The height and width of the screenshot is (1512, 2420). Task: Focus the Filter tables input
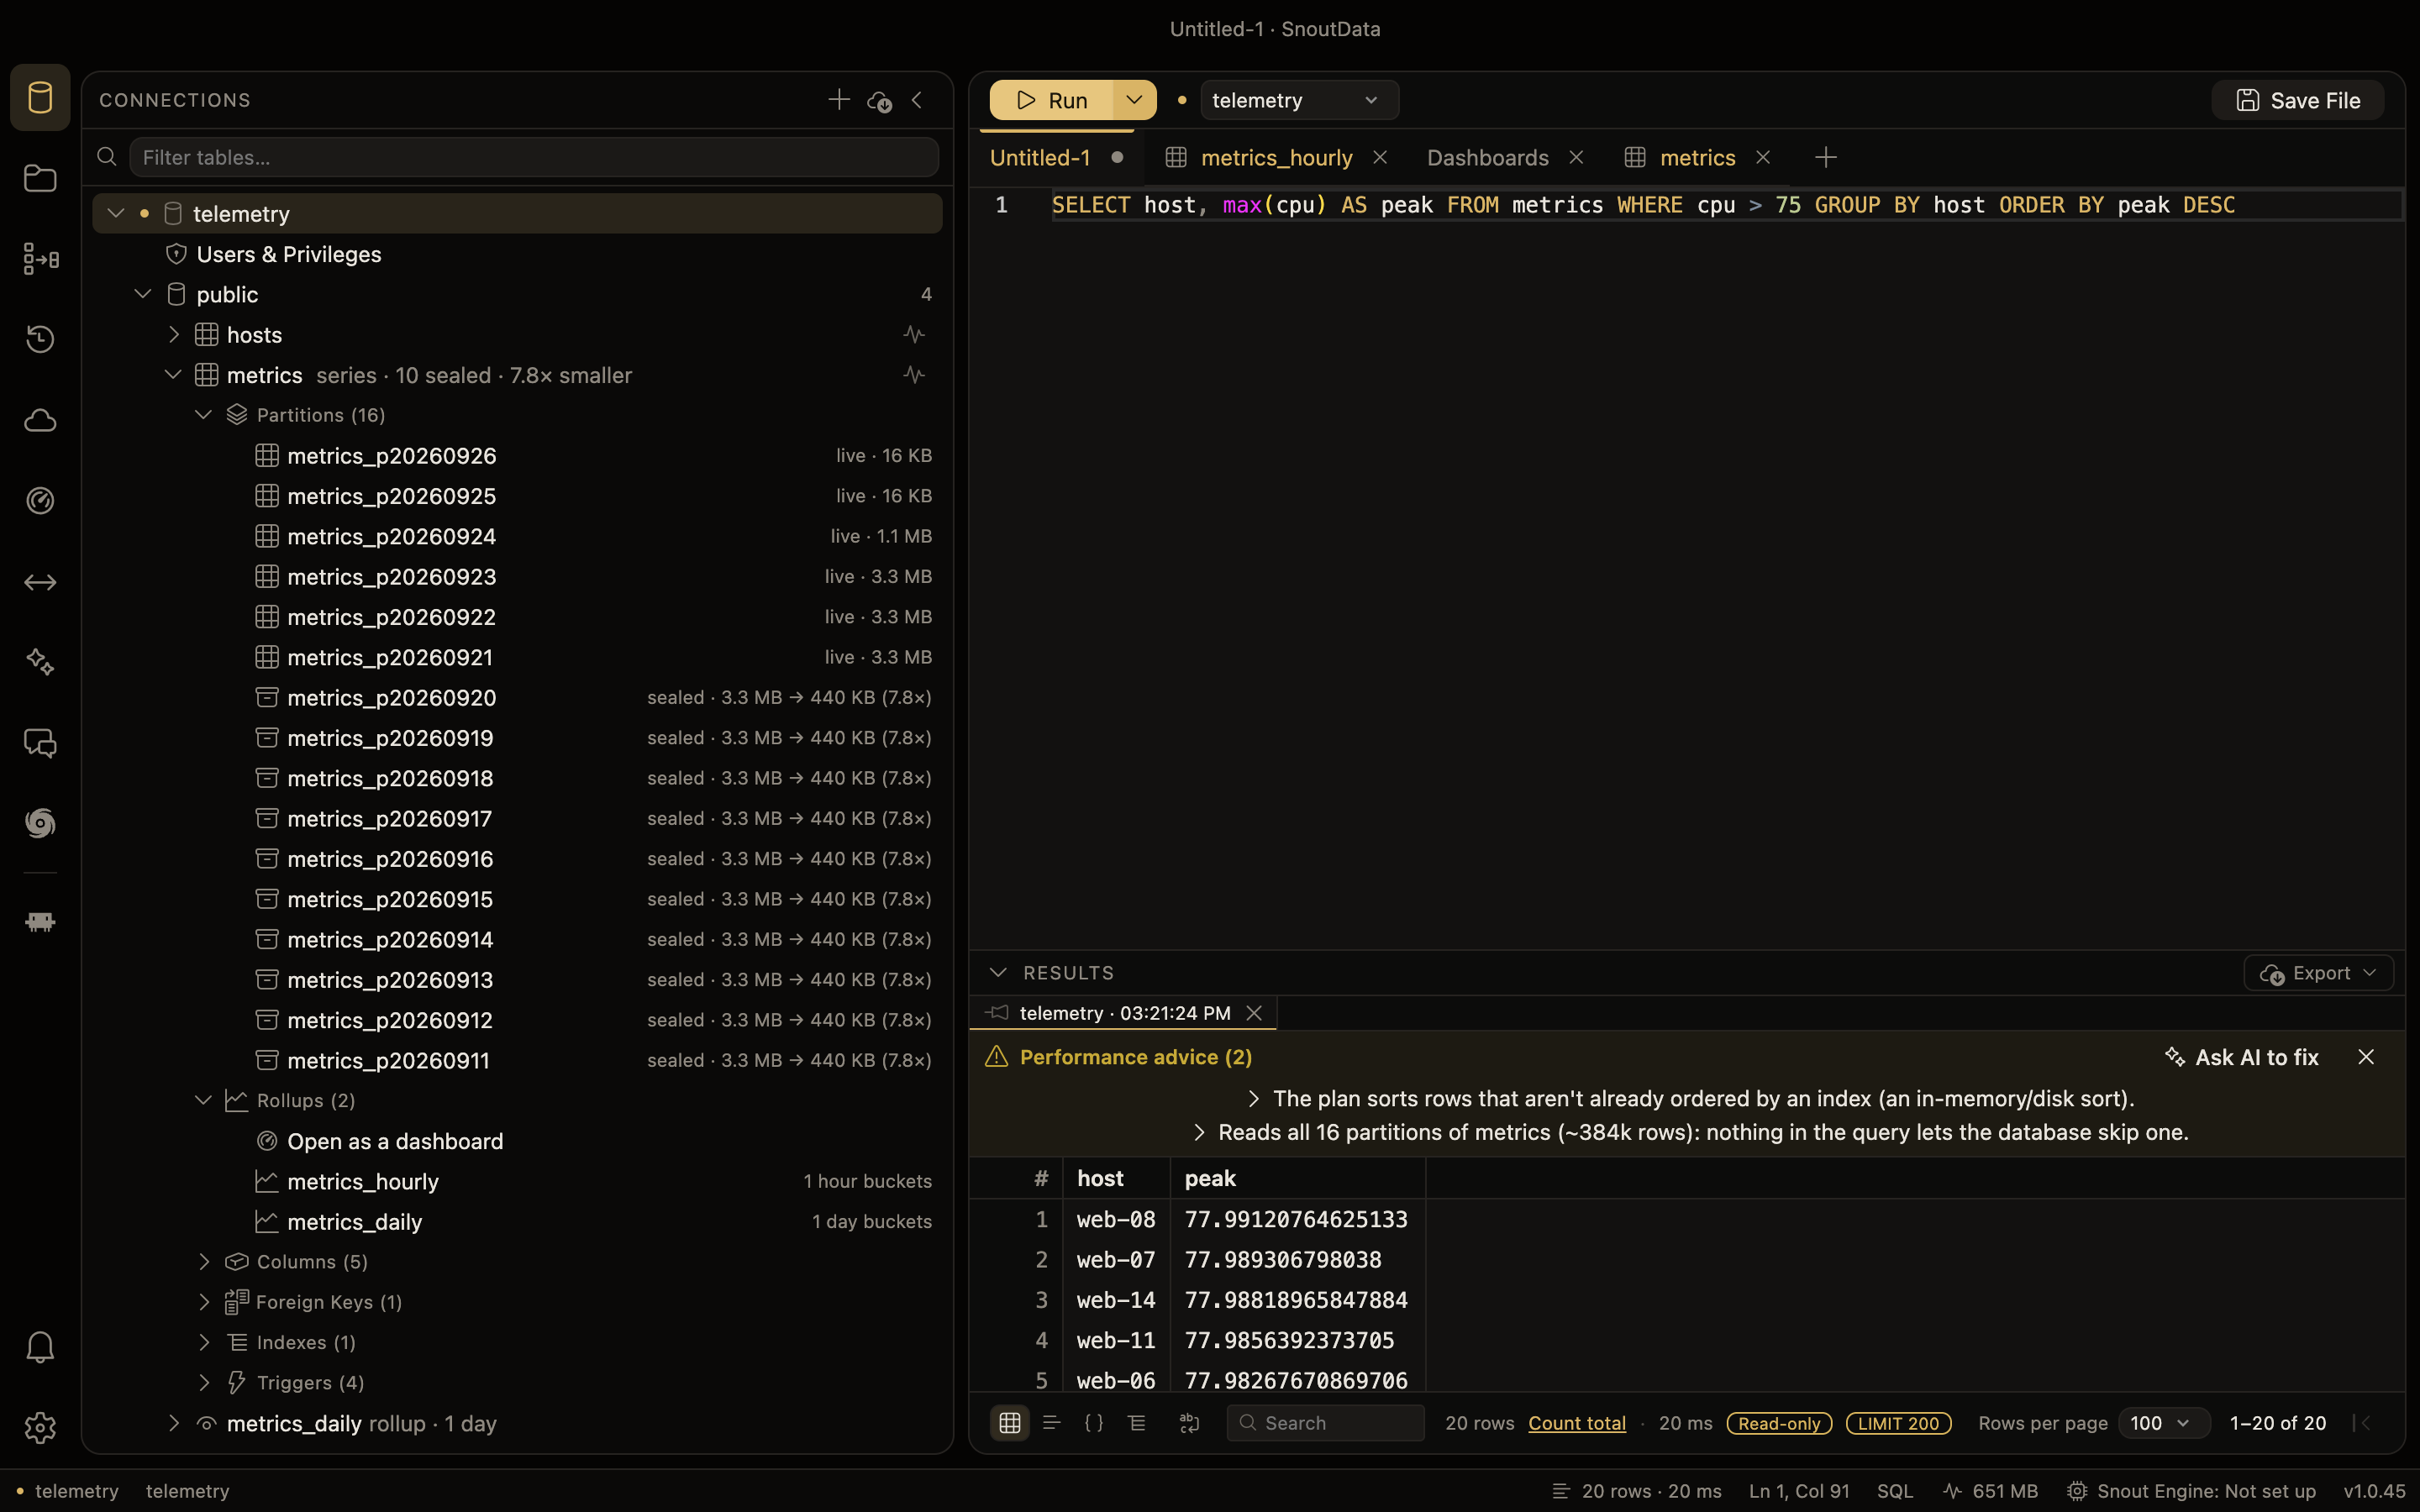pos(534,157)
